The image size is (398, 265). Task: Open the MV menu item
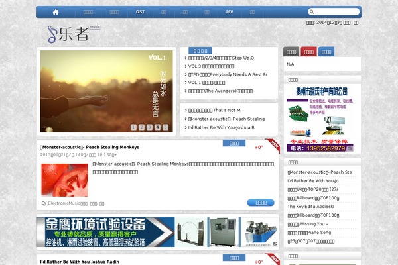coord(230,12)
